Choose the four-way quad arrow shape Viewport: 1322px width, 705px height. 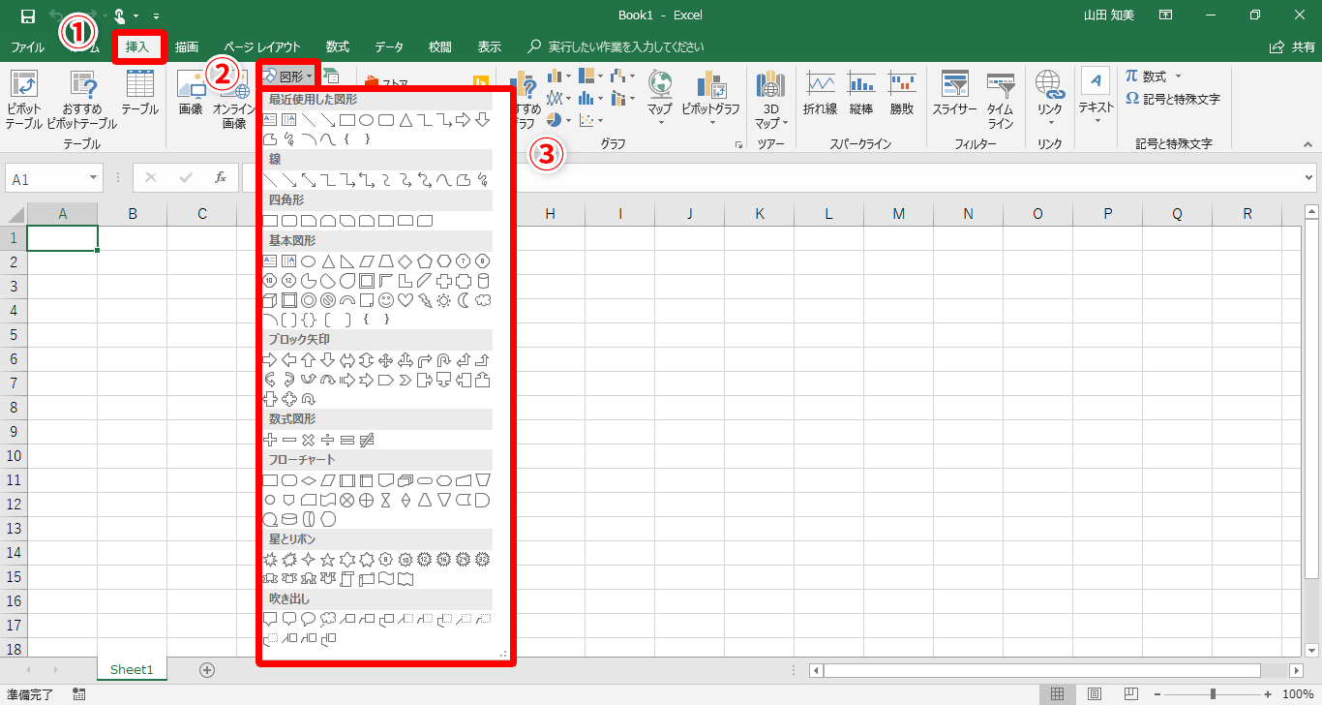tap(386, 360)
